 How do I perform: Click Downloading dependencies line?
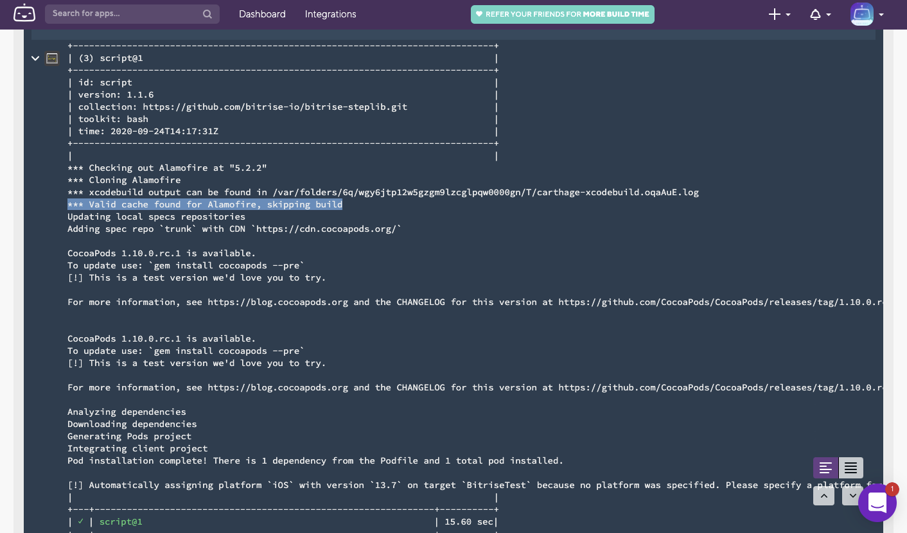tap(132, 424)
